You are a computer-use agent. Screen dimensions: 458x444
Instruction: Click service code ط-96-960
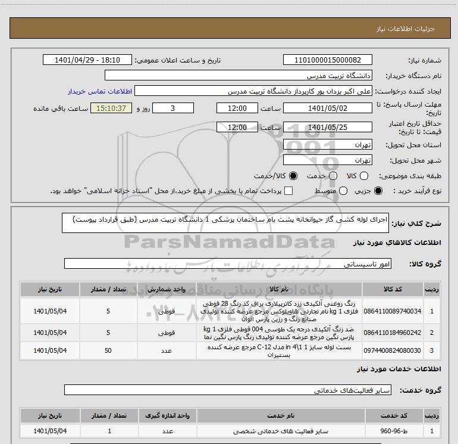pos(394,431)
